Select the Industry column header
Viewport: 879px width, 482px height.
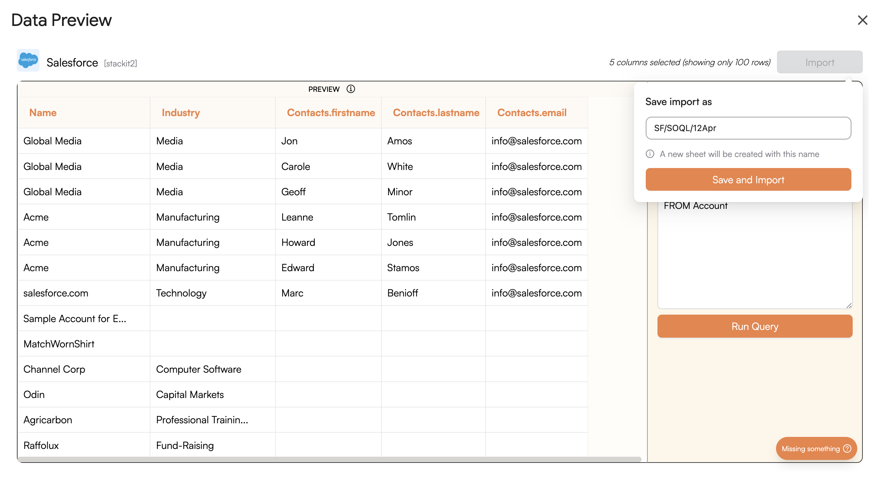(x=181, y=113)
